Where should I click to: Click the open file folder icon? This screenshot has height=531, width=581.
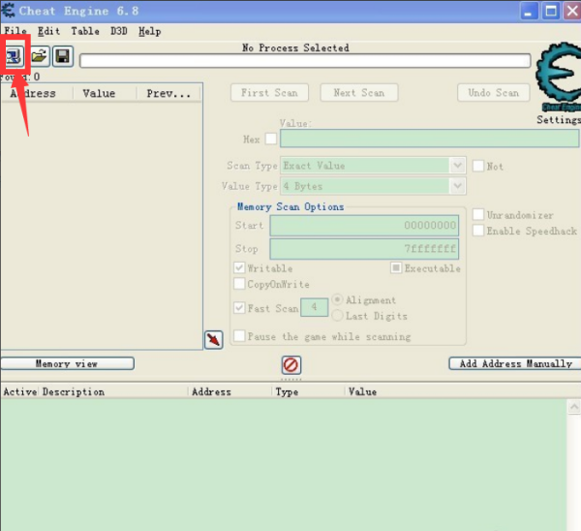39,56
